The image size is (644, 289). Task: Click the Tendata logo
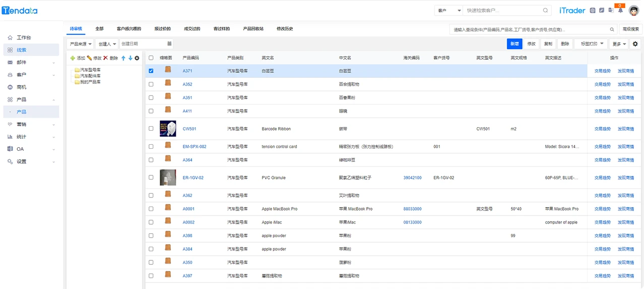pyautogui.click(x=20, y=11)
